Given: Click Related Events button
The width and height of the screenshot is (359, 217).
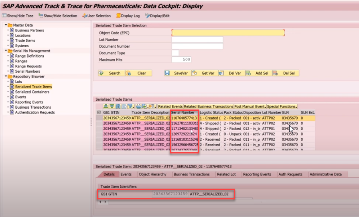Looking at the screenshot, I should (170, 106).
